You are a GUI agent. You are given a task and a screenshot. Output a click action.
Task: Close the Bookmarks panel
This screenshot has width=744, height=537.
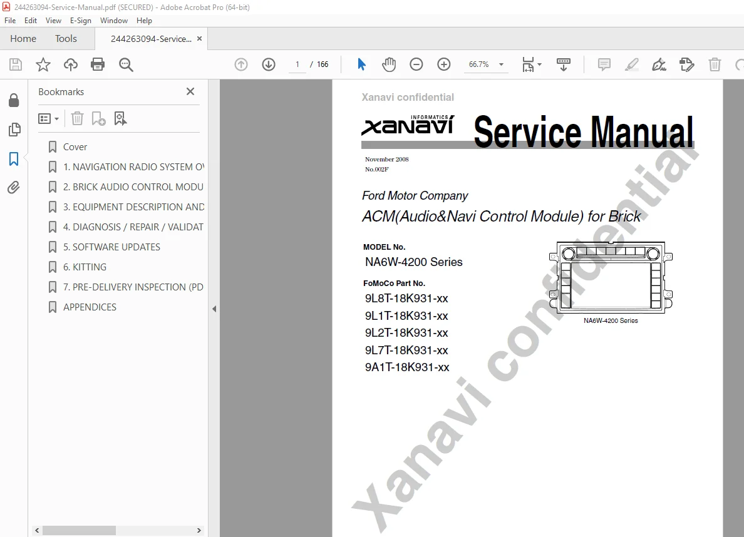pyautogui.click(x=190, y=91)
